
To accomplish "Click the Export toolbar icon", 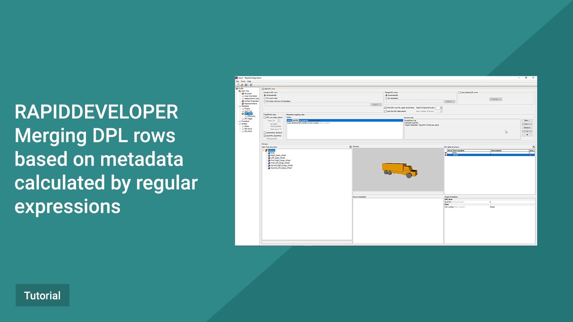I will [251, 85].
